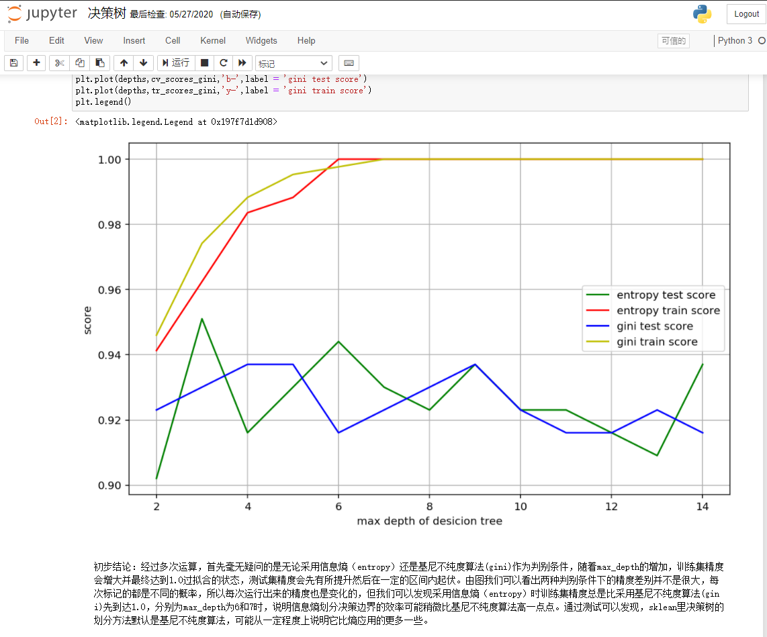Open the View menu
The image size is (767, 637).
click(93, 40)
